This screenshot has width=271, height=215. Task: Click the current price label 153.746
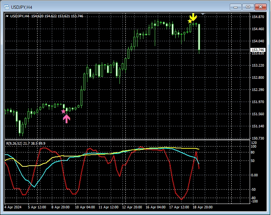(x=257, y=50)
